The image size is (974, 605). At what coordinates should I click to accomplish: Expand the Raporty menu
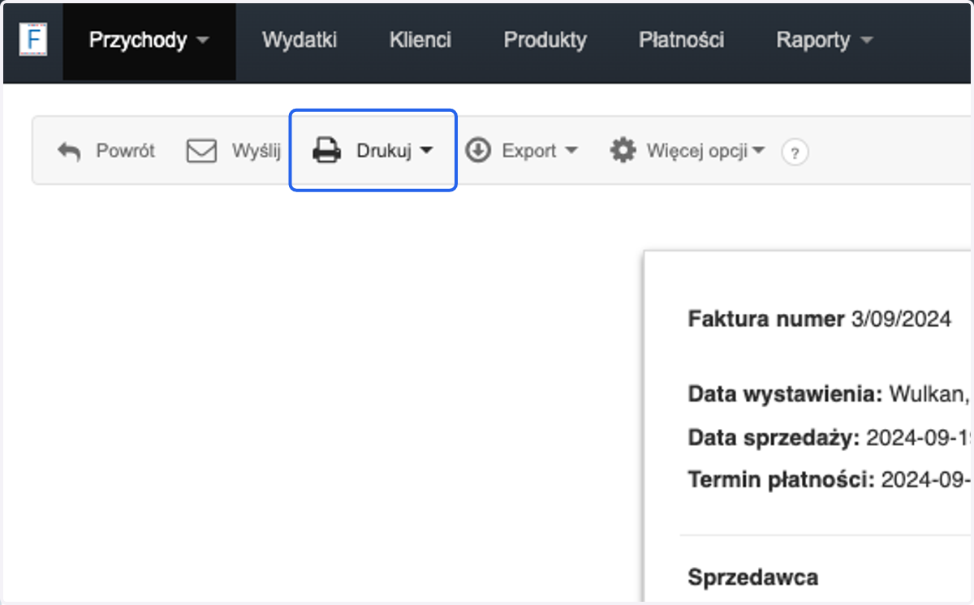824,41
